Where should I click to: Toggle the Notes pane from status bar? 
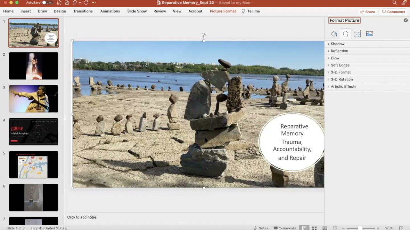[261, 228]
